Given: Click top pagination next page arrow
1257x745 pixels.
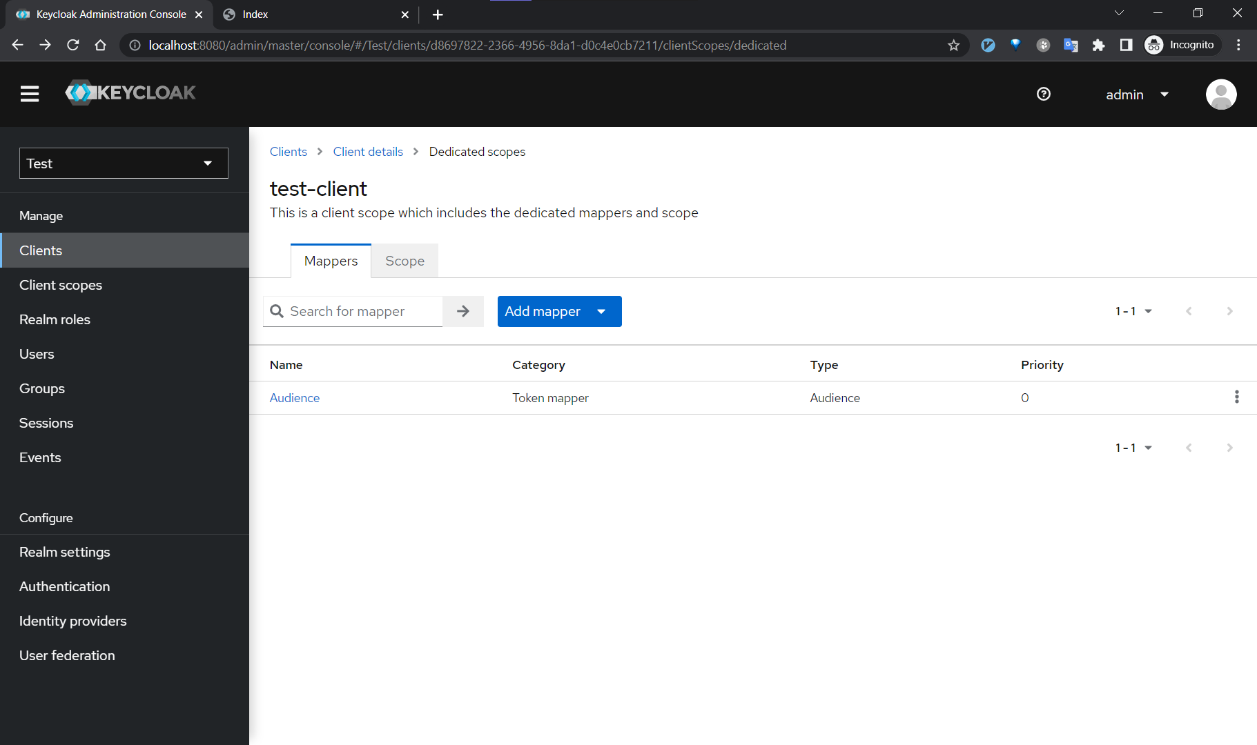Looking at the screenshot, I should 1229,311.
